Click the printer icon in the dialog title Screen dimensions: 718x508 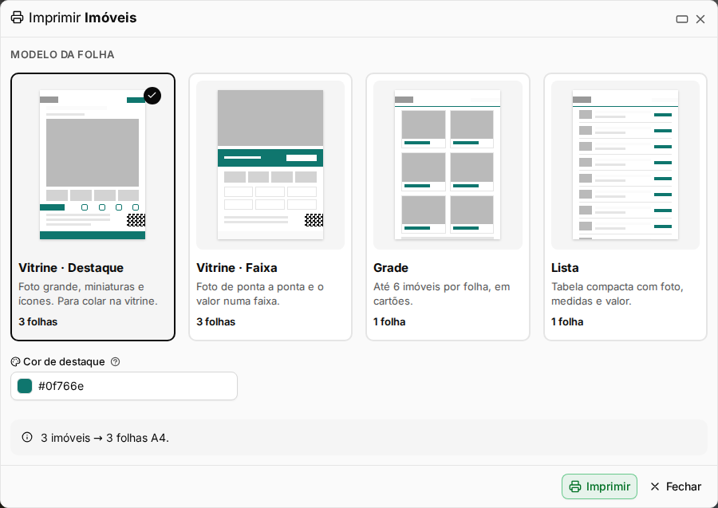17,18
